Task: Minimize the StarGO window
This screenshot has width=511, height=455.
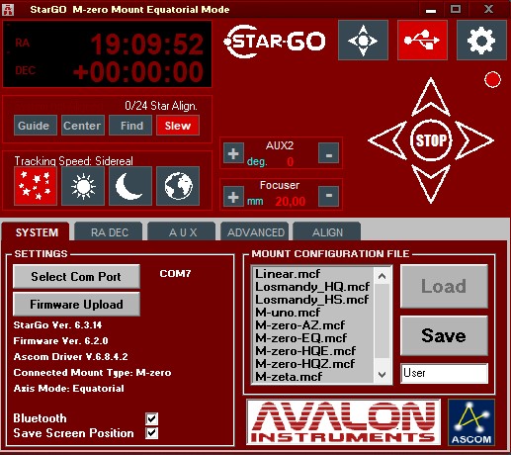Action: [x=431, y=10]
